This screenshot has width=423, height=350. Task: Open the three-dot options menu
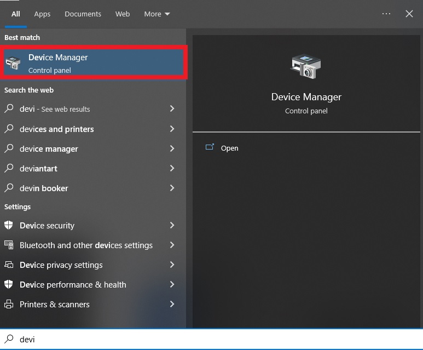(386, 14)
